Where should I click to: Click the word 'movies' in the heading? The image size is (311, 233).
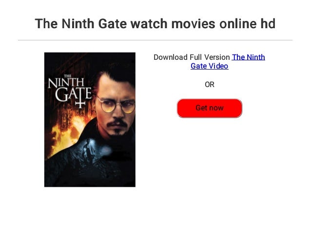193,23
